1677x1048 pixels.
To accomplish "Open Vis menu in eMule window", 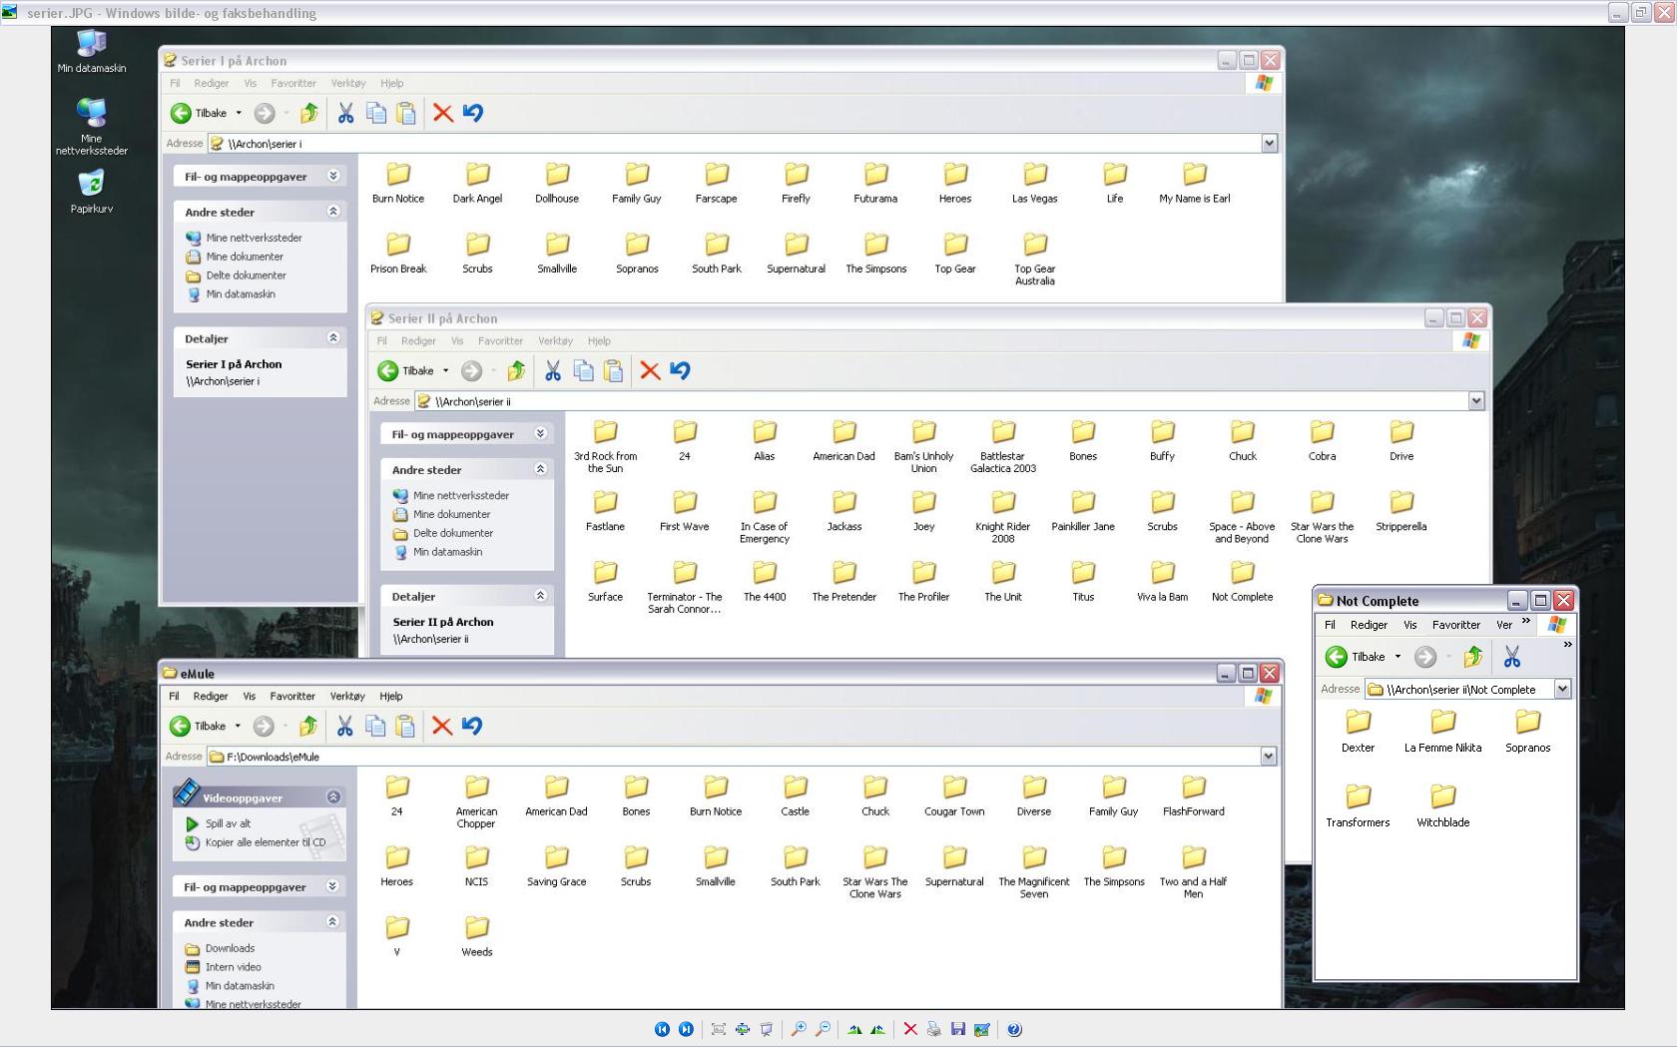I will coord(250,696).
